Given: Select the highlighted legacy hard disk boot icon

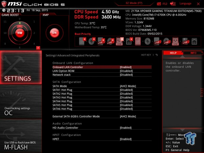Looking at the screenshot, I should 138,41.
